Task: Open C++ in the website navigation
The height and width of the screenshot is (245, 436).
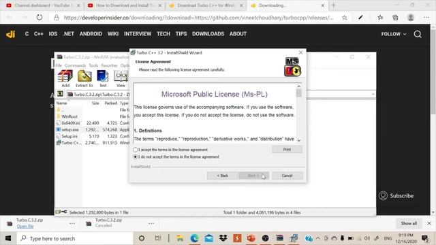Action: coord(38,34)
